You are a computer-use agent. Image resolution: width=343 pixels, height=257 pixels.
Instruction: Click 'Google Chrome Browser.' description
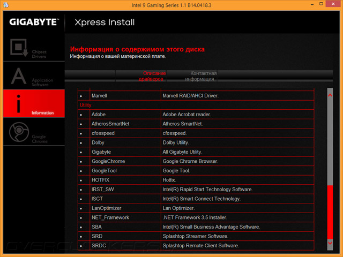(190, 162)
